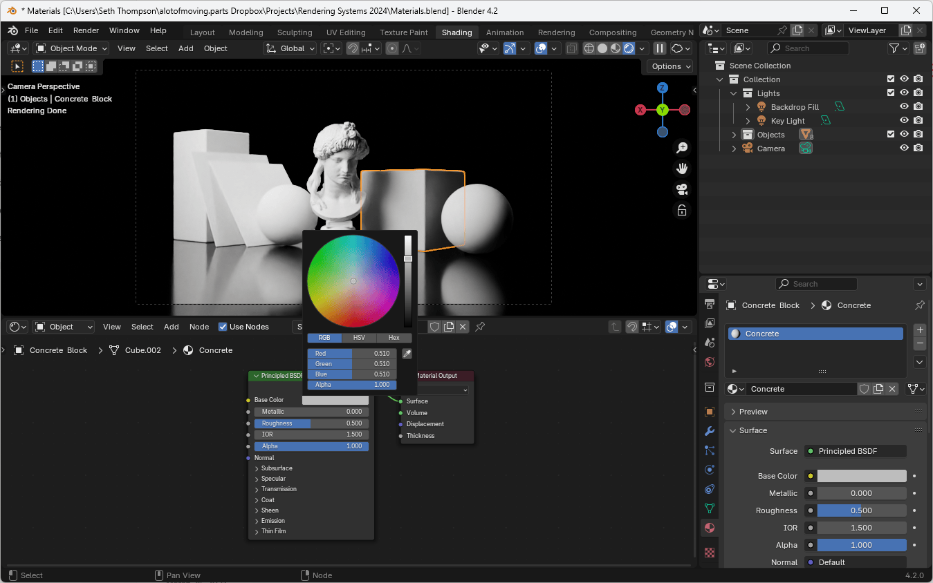Click the blue Z axis gizmo
This screenshot has height=583, width=933.
[x=663, y=88]
